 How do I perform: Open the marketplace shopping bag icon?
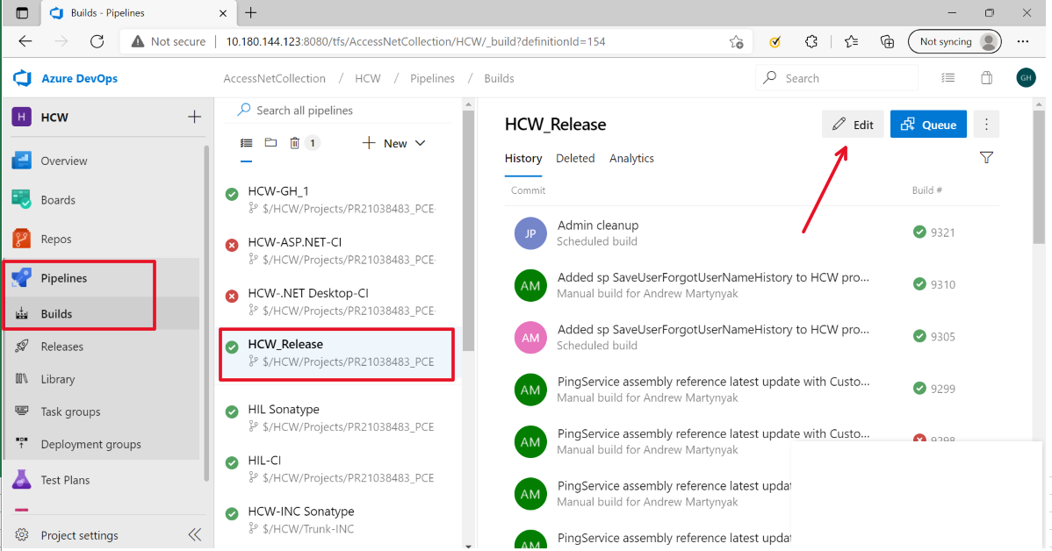(x=986, y=78)
